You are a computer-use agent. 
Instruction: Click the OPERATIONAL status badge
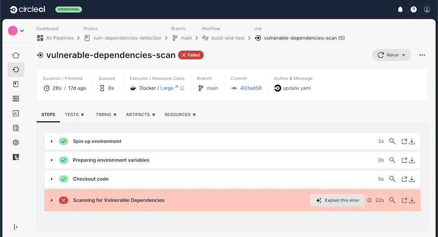click(69, 10)
